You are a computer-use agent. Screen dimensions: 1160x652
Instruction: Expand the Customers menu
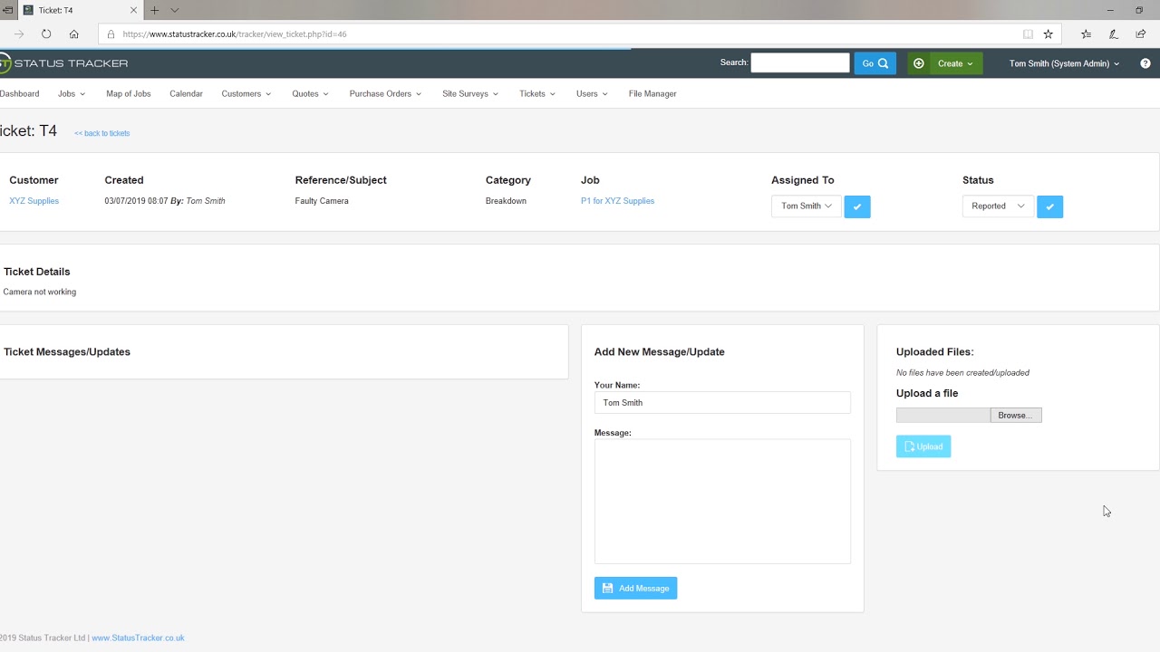[x=246, y=93]
